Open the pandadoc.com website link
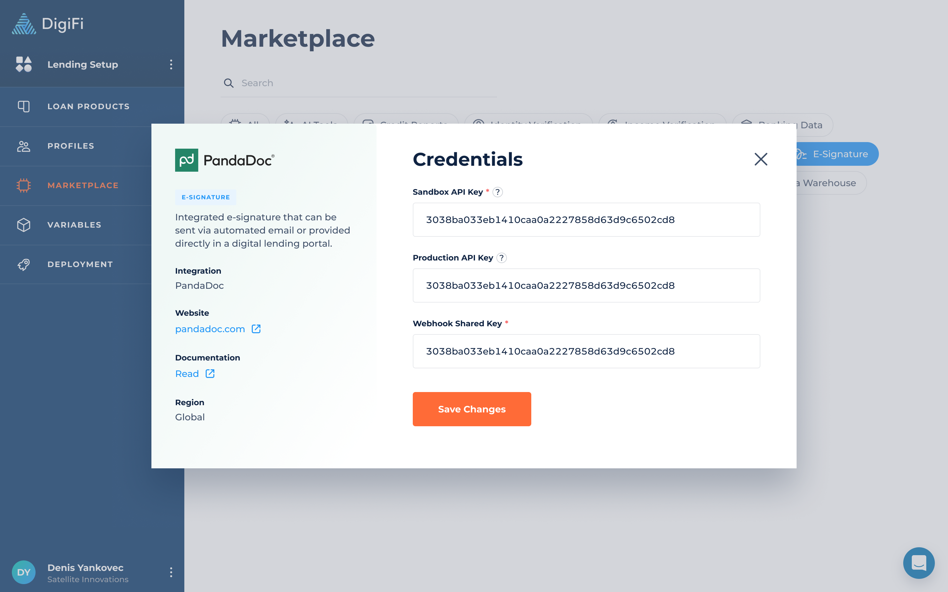 click(210, 329)
